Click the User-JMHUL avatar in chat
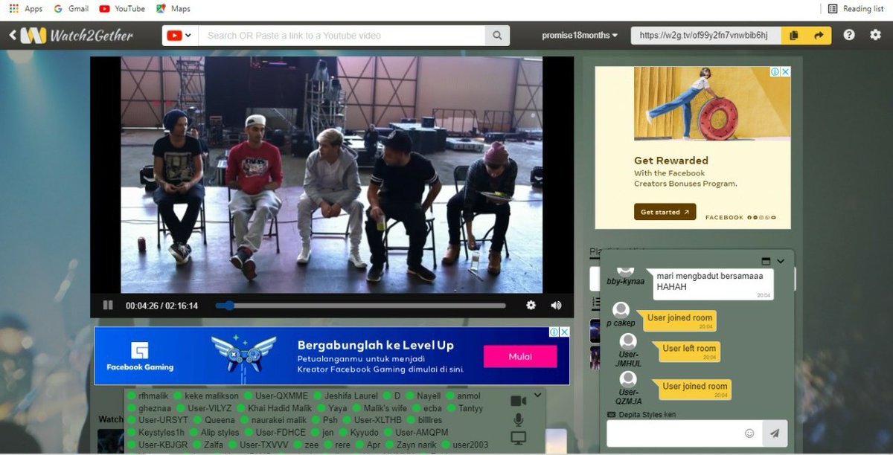This screenshot has height=455, width=893. click(x=629, y=341)
